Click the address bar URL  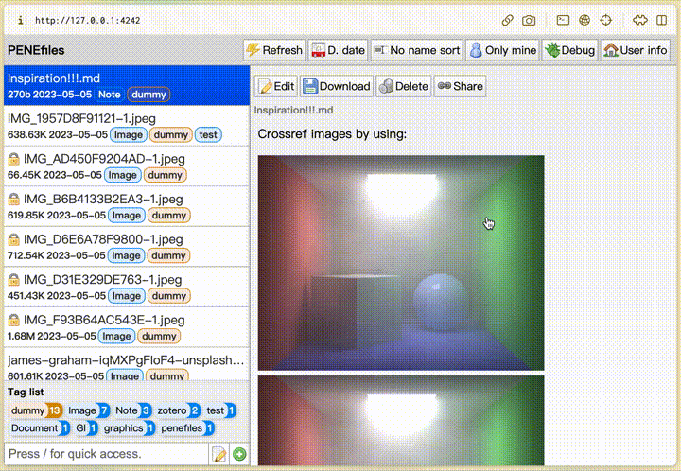pyautogui.click(x=88, y=21)
